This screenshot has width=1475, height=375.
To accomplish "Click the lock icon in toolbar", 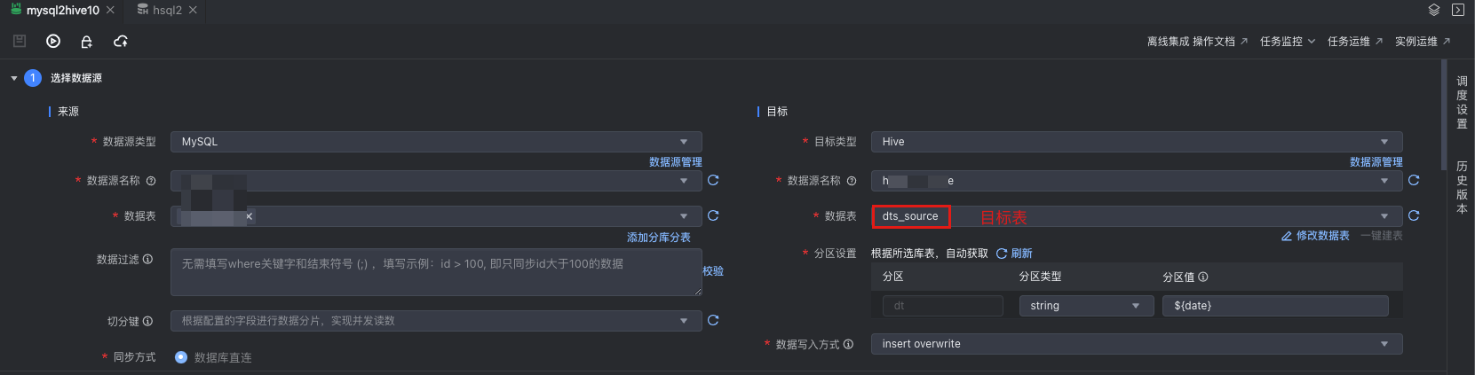I will (86, 42).
